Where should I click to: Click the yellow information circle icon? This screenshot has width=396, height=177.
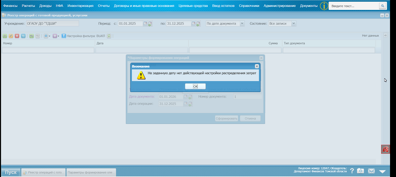pyautogui.click(x=324, y=6)
